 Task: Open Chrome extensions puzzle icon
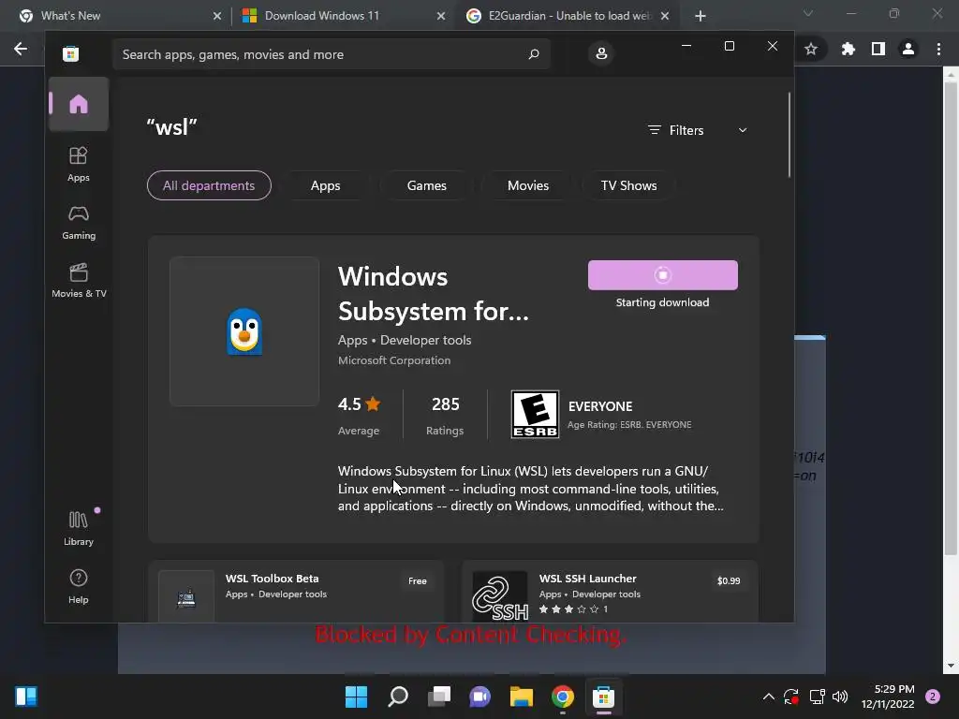(x=848, y=49)
